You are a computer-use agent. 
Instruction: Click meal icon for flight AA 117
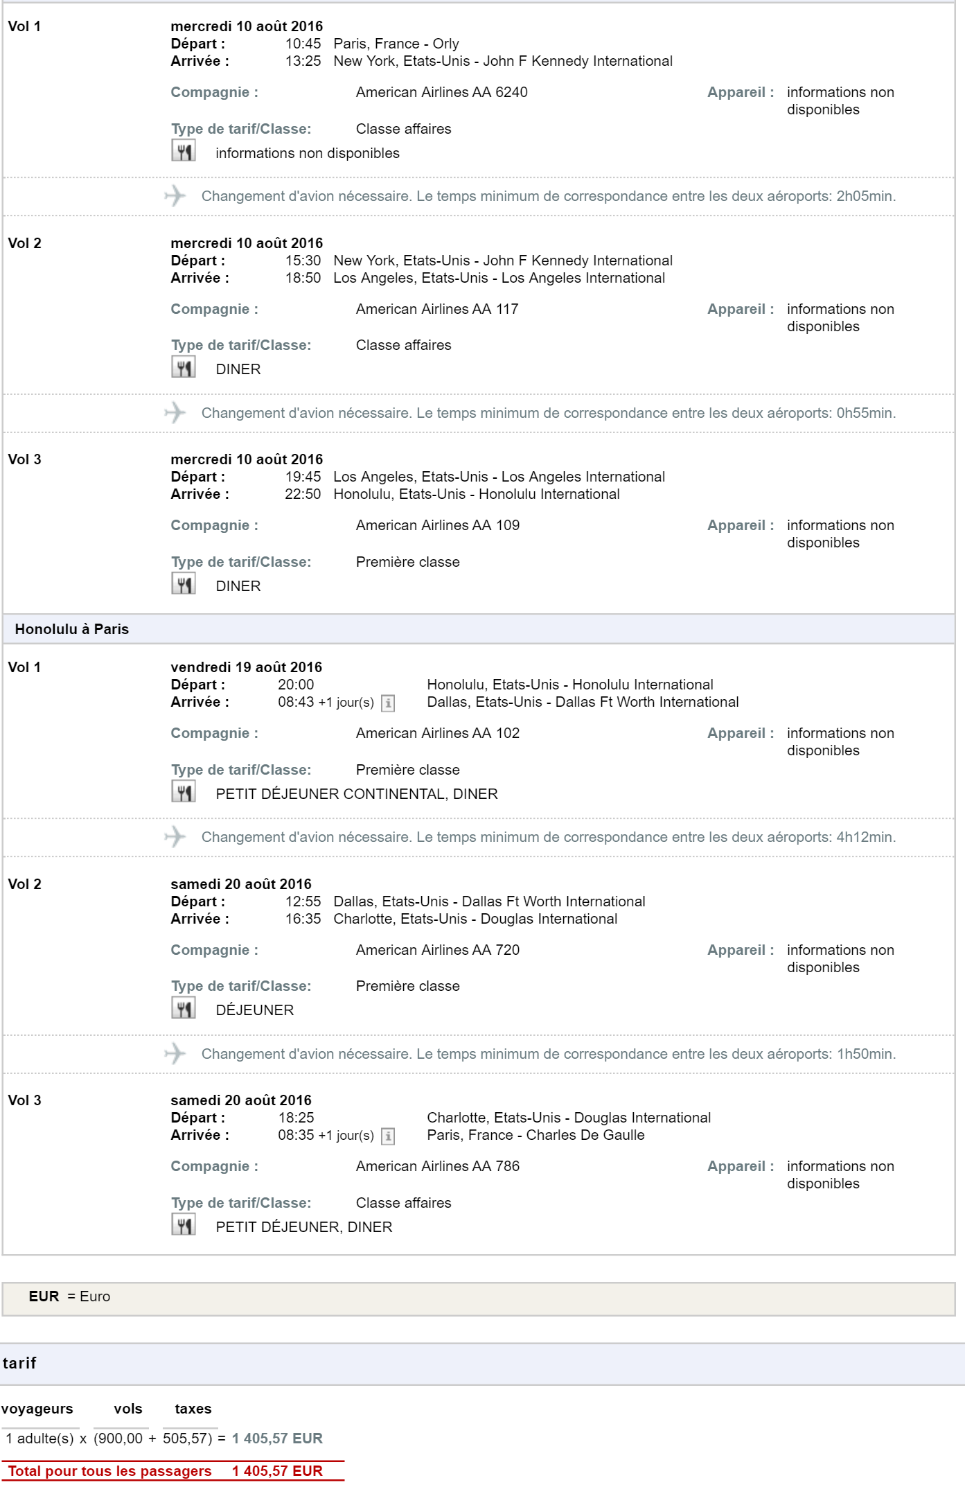pos(184,367)
